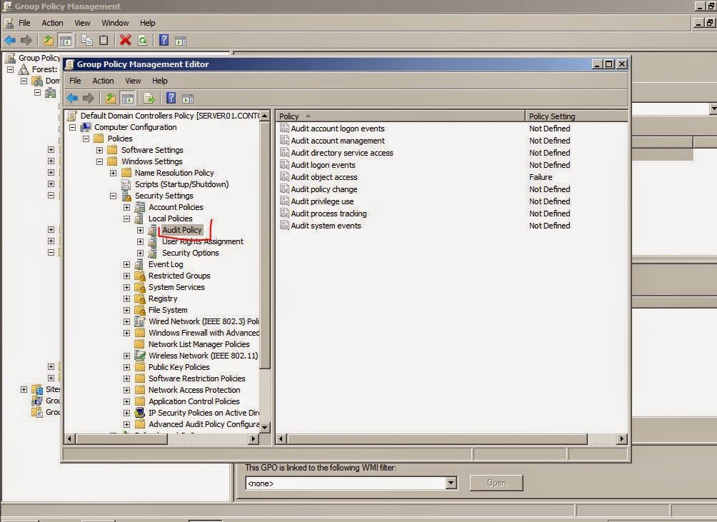Collapse Computer Configuration node
The height and width of the screenshot is (522, 717).
click(72, 127)
